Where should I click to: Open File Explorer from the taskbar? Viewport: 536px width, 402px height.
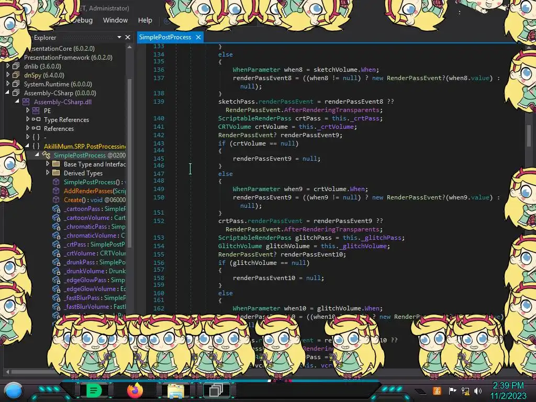tap(176, 390)
